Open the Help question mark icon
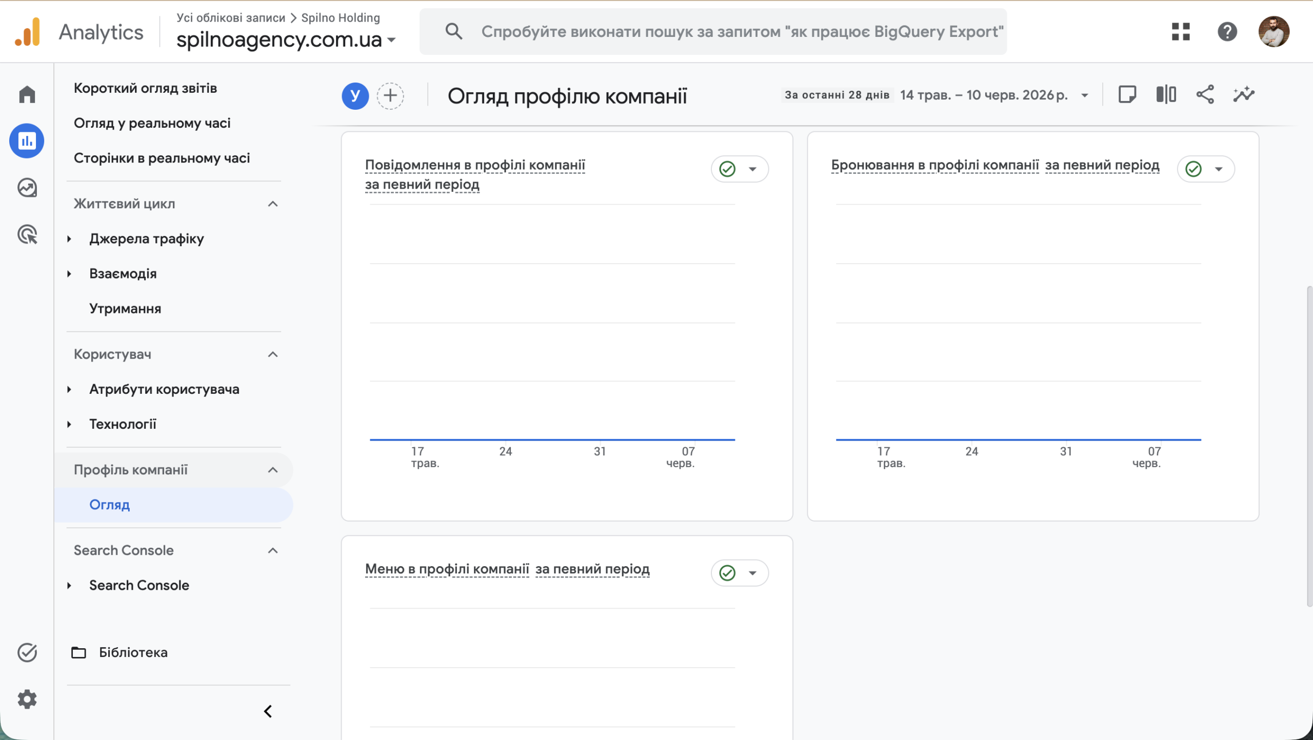 pyautogui.click(x=1227, y=32)
